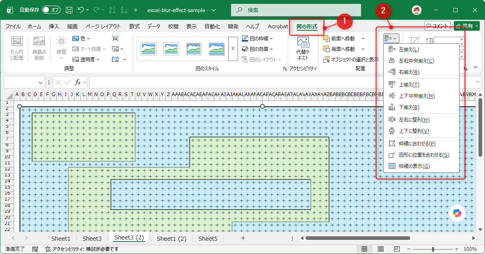Click the Save disk icon in title bar

click(x=69, y=10)
